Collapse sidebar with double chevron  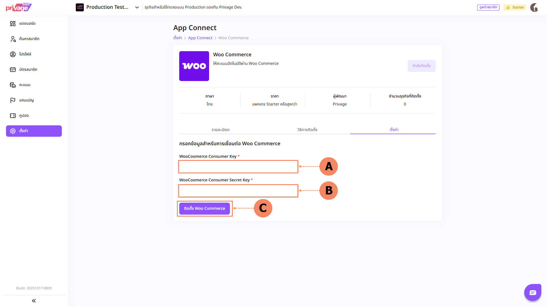[34, 301]
